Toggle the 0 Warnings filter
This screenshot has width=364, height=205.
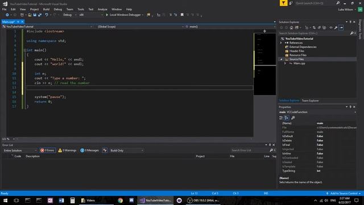(67, 150)
